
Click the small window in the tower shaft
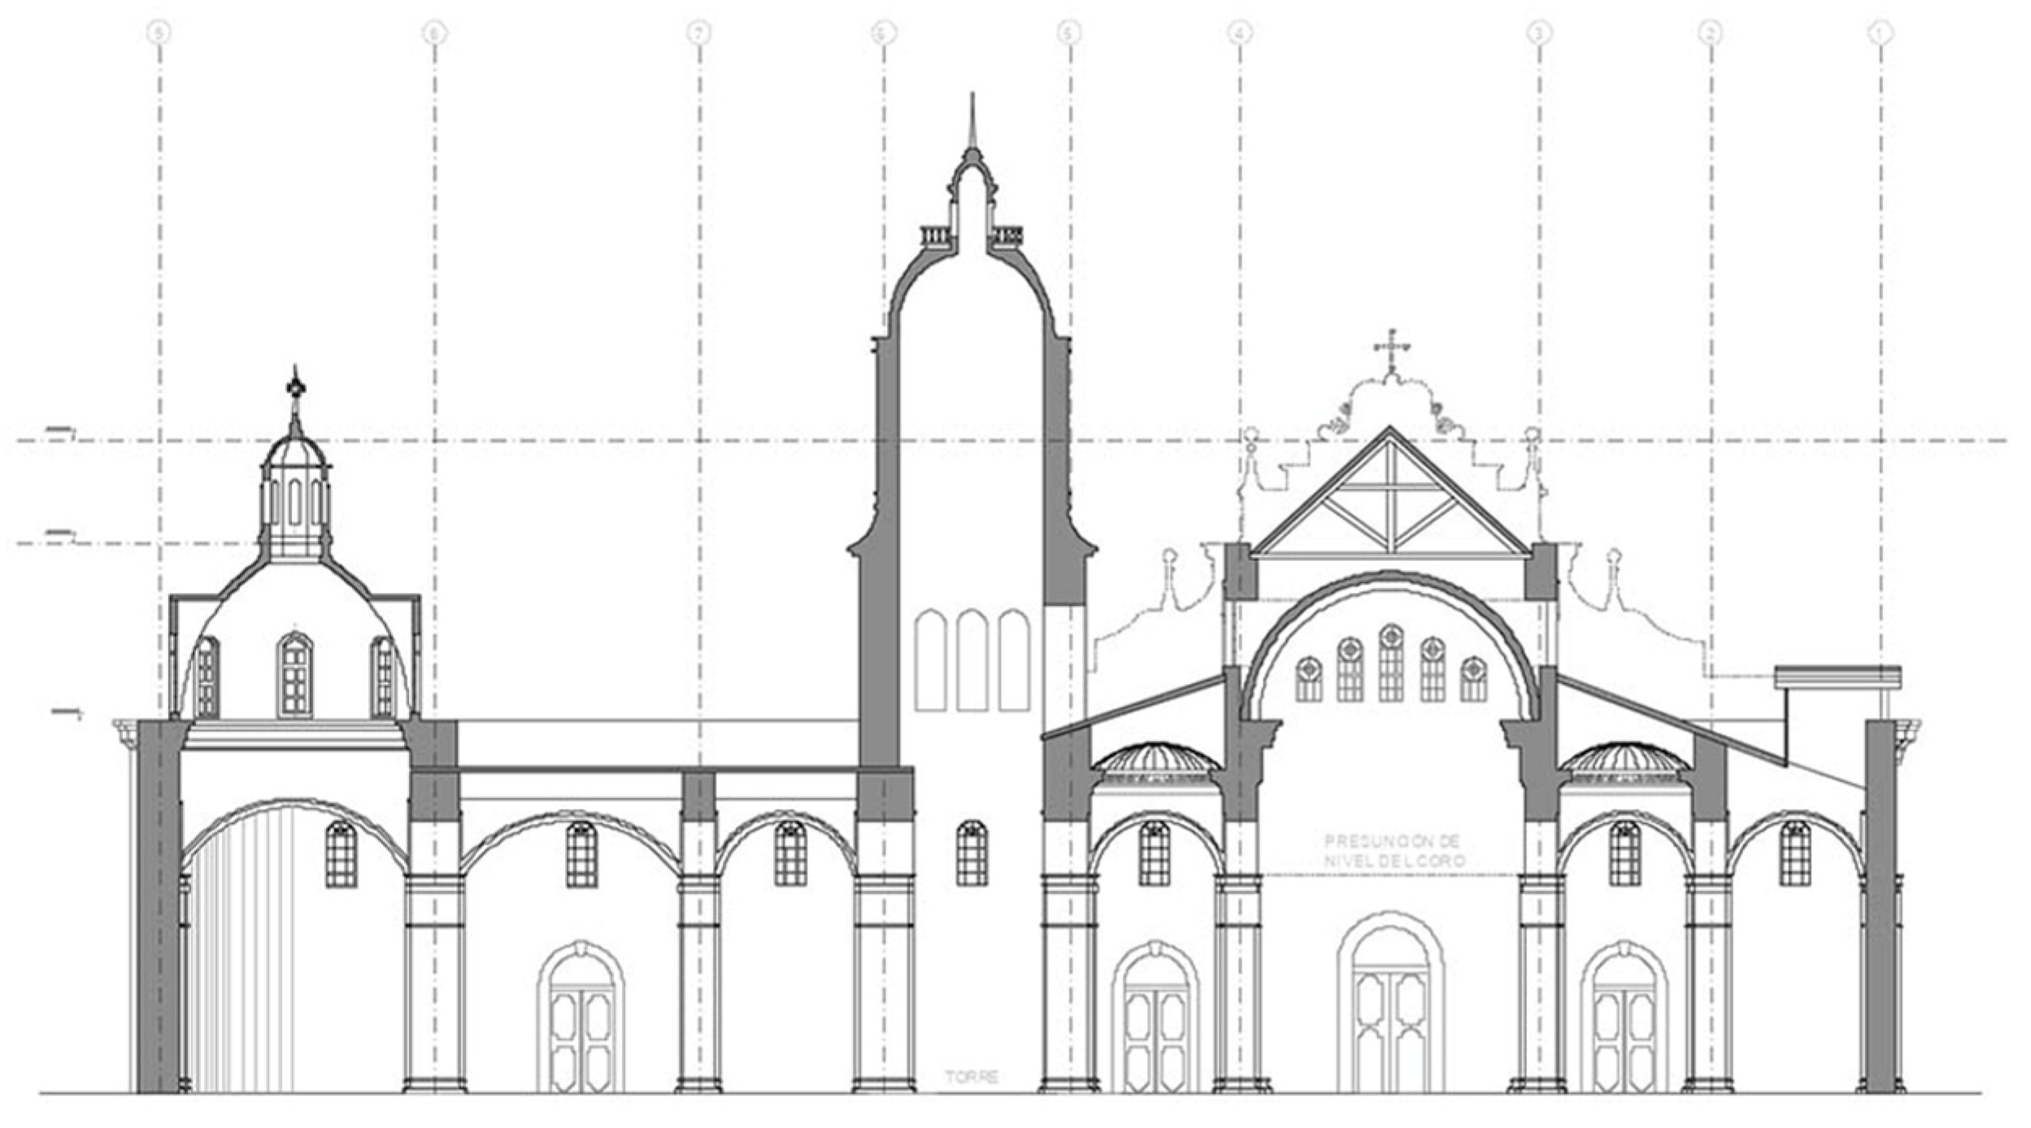[972, 853]
